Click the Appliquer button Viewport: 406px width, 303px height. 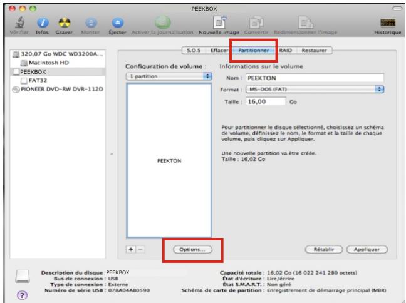(367, 249)
